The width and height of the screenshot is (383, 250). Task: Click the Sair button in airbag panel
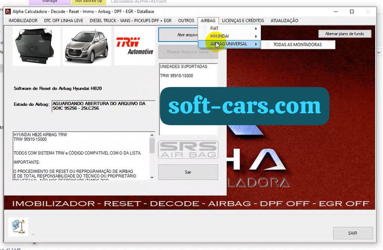pos(188,172)
